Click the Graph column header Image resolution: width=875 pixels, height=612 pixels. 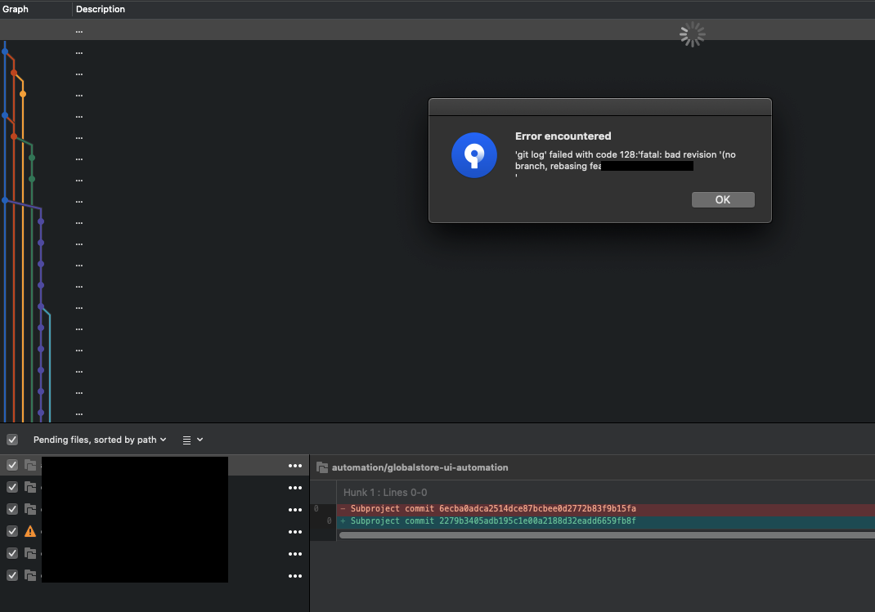click(x=16, y=9)
